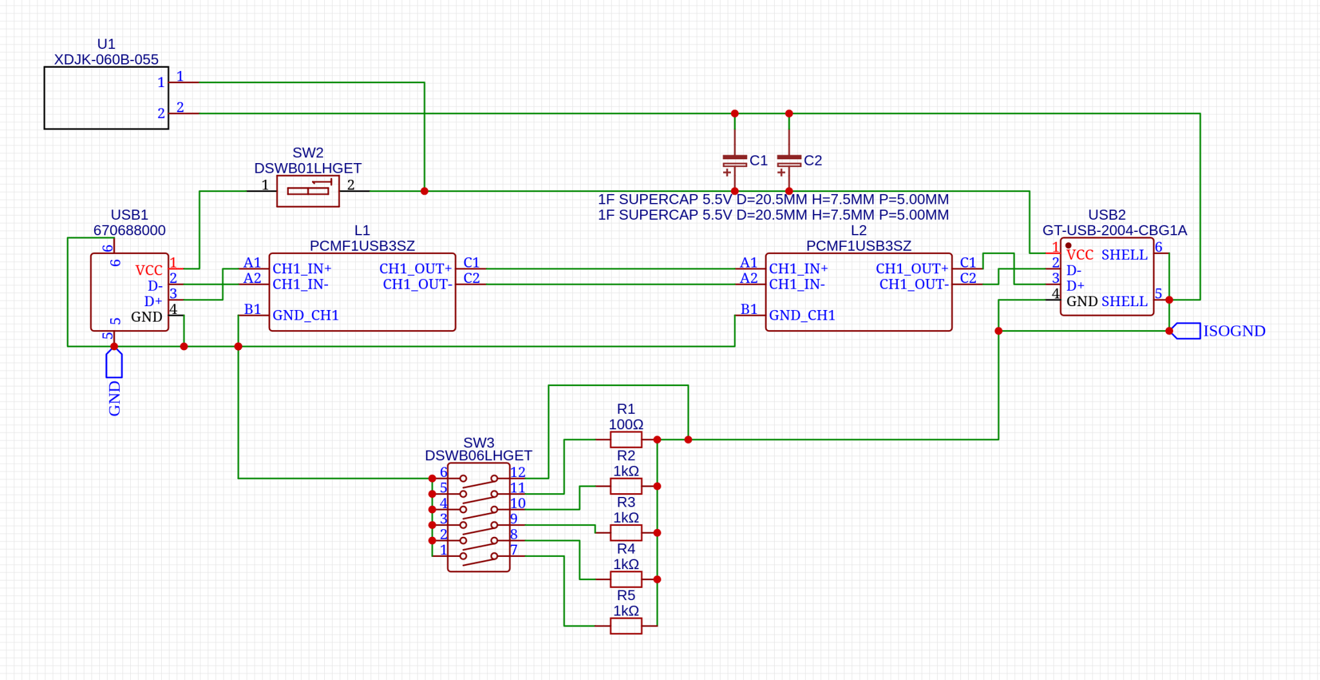
Task: Click the GND net port symbol
Action: coord(114,363)
